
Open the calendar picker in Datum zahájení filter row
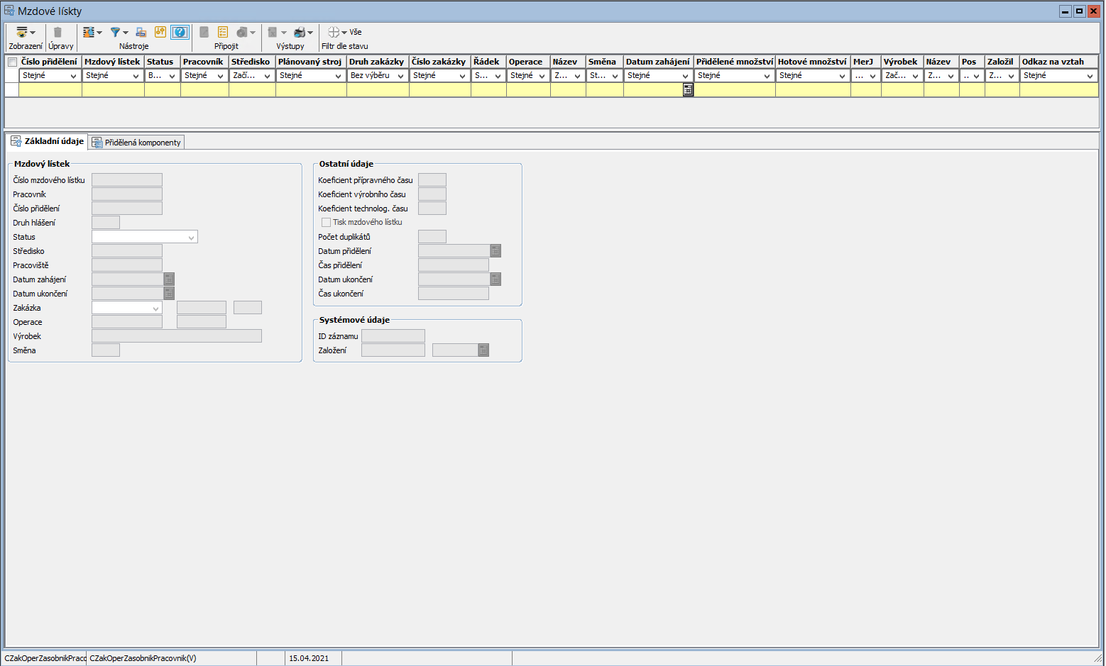(688, 90)
